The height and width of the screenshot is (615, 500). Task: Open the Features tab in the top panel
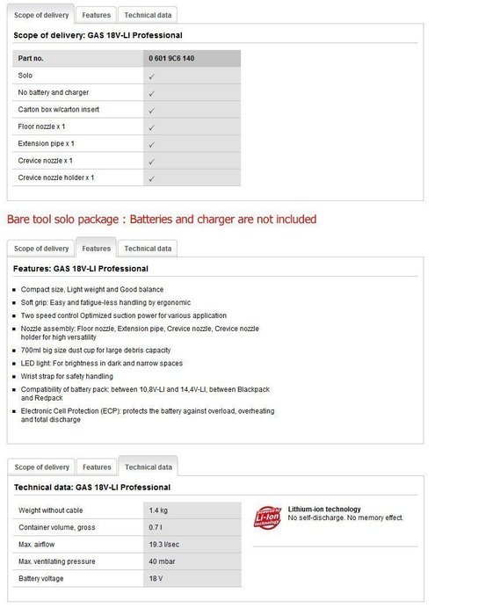coord(96,15)
